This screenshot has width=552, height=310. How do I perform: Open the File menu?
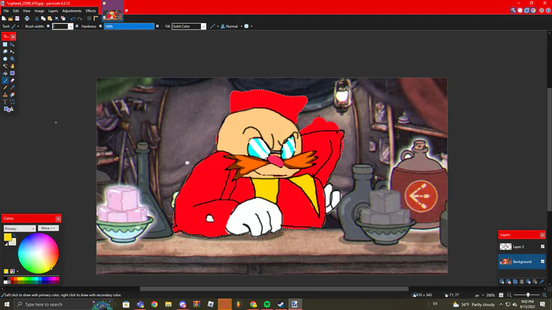(6, 11)
